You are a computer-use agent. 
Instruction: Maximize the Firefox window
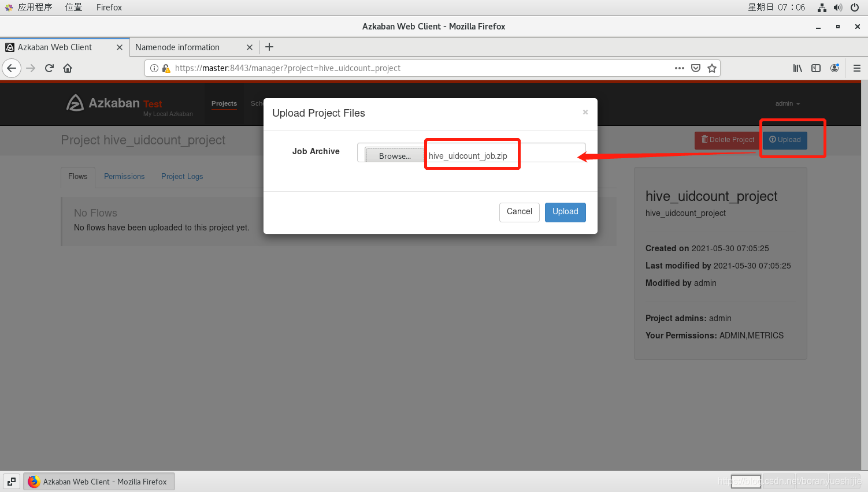click(837, 27)
